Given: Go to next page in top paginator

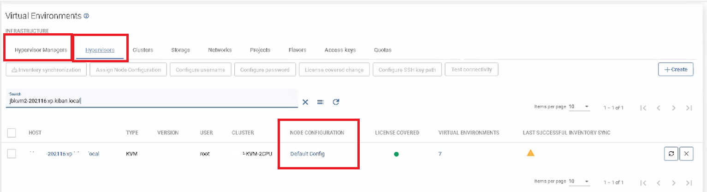Looking at the screenshot, I should 674,108.
